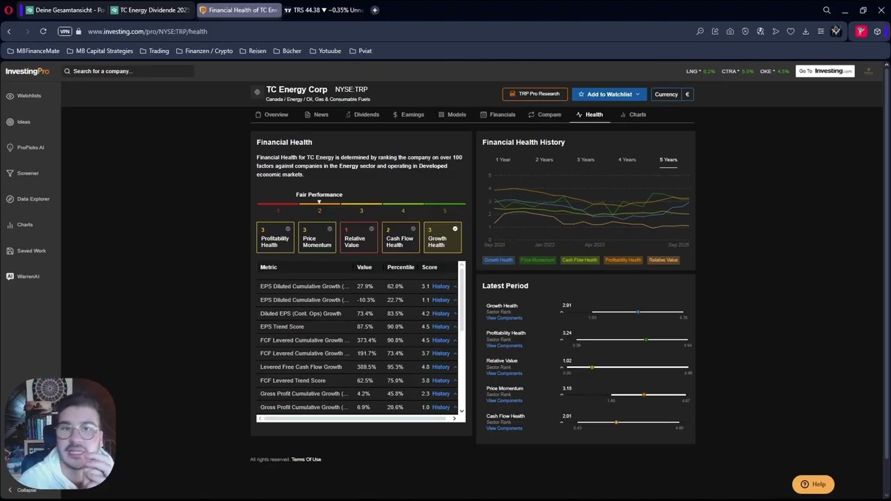Open the Terms Of Use link
The image size is (891, 501).
[306, 459]
